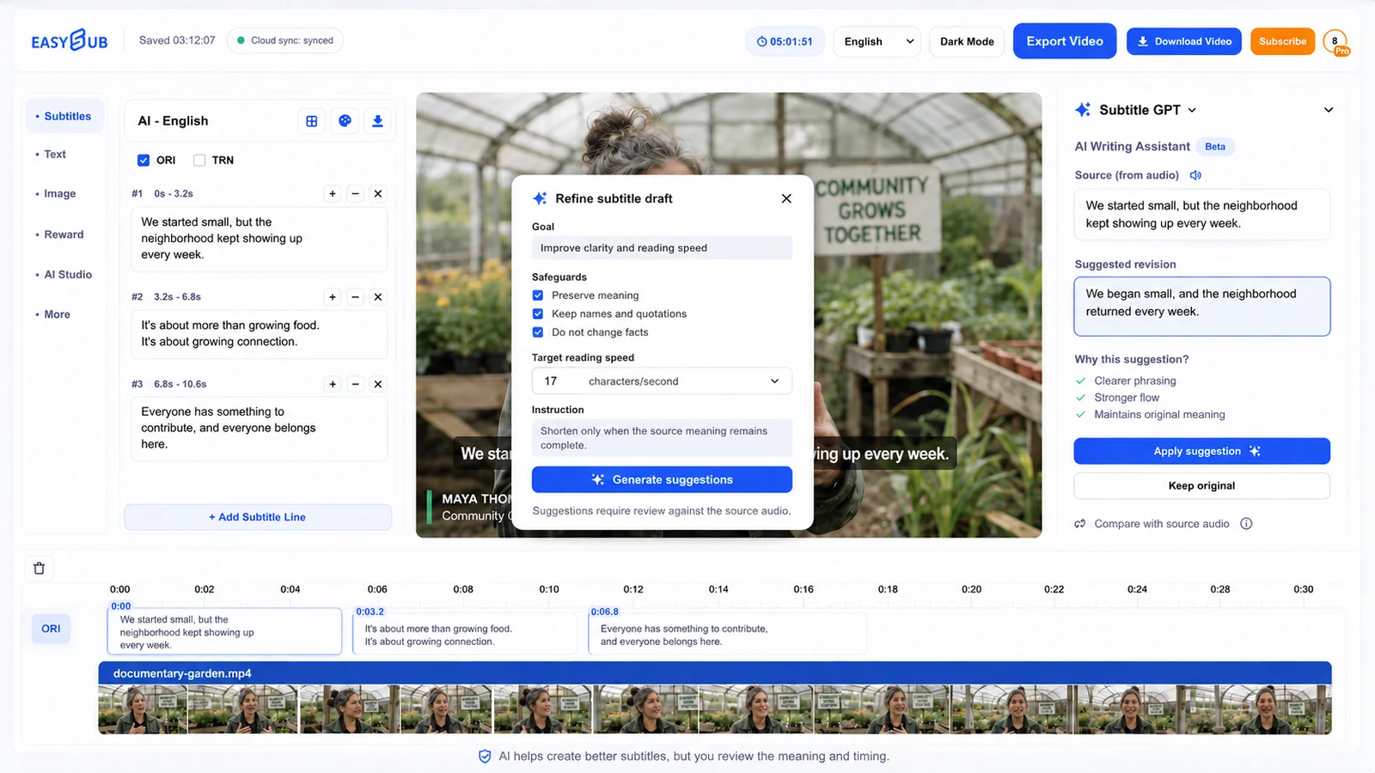Click the timer showing 05:01:51
This screenshot has width=1375, height=773.
click(785, 41)
